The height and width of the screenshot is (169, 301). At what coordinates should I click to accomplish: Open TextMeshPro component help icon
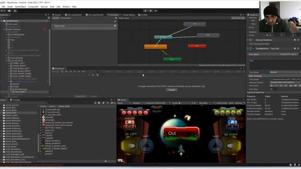(x=295, y=49)
